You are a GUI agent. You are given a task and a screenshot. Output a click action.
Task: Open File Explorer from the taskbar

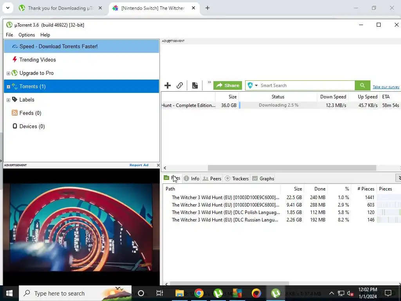(179, 293)
